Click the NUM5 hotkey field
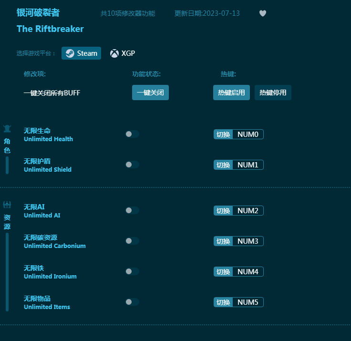 248,302
